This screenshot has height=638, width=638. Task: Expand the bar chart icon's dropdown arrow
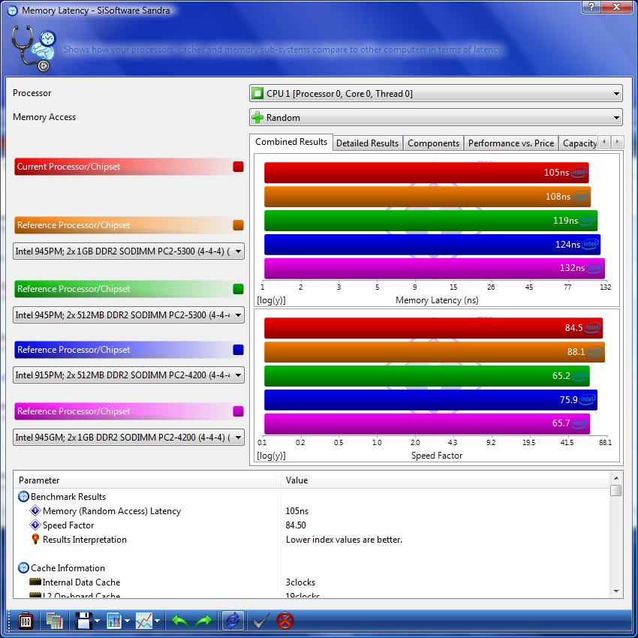coord(127,621)
